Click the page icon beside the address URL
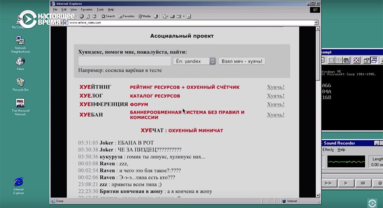The image size is (383, 208). click(x=66, y=23)
